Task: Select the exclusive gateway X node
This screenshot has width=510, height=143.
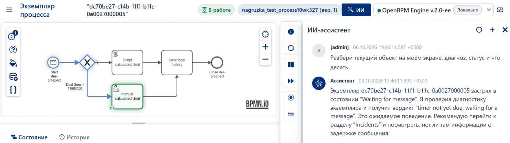Action: coord(87,62)
